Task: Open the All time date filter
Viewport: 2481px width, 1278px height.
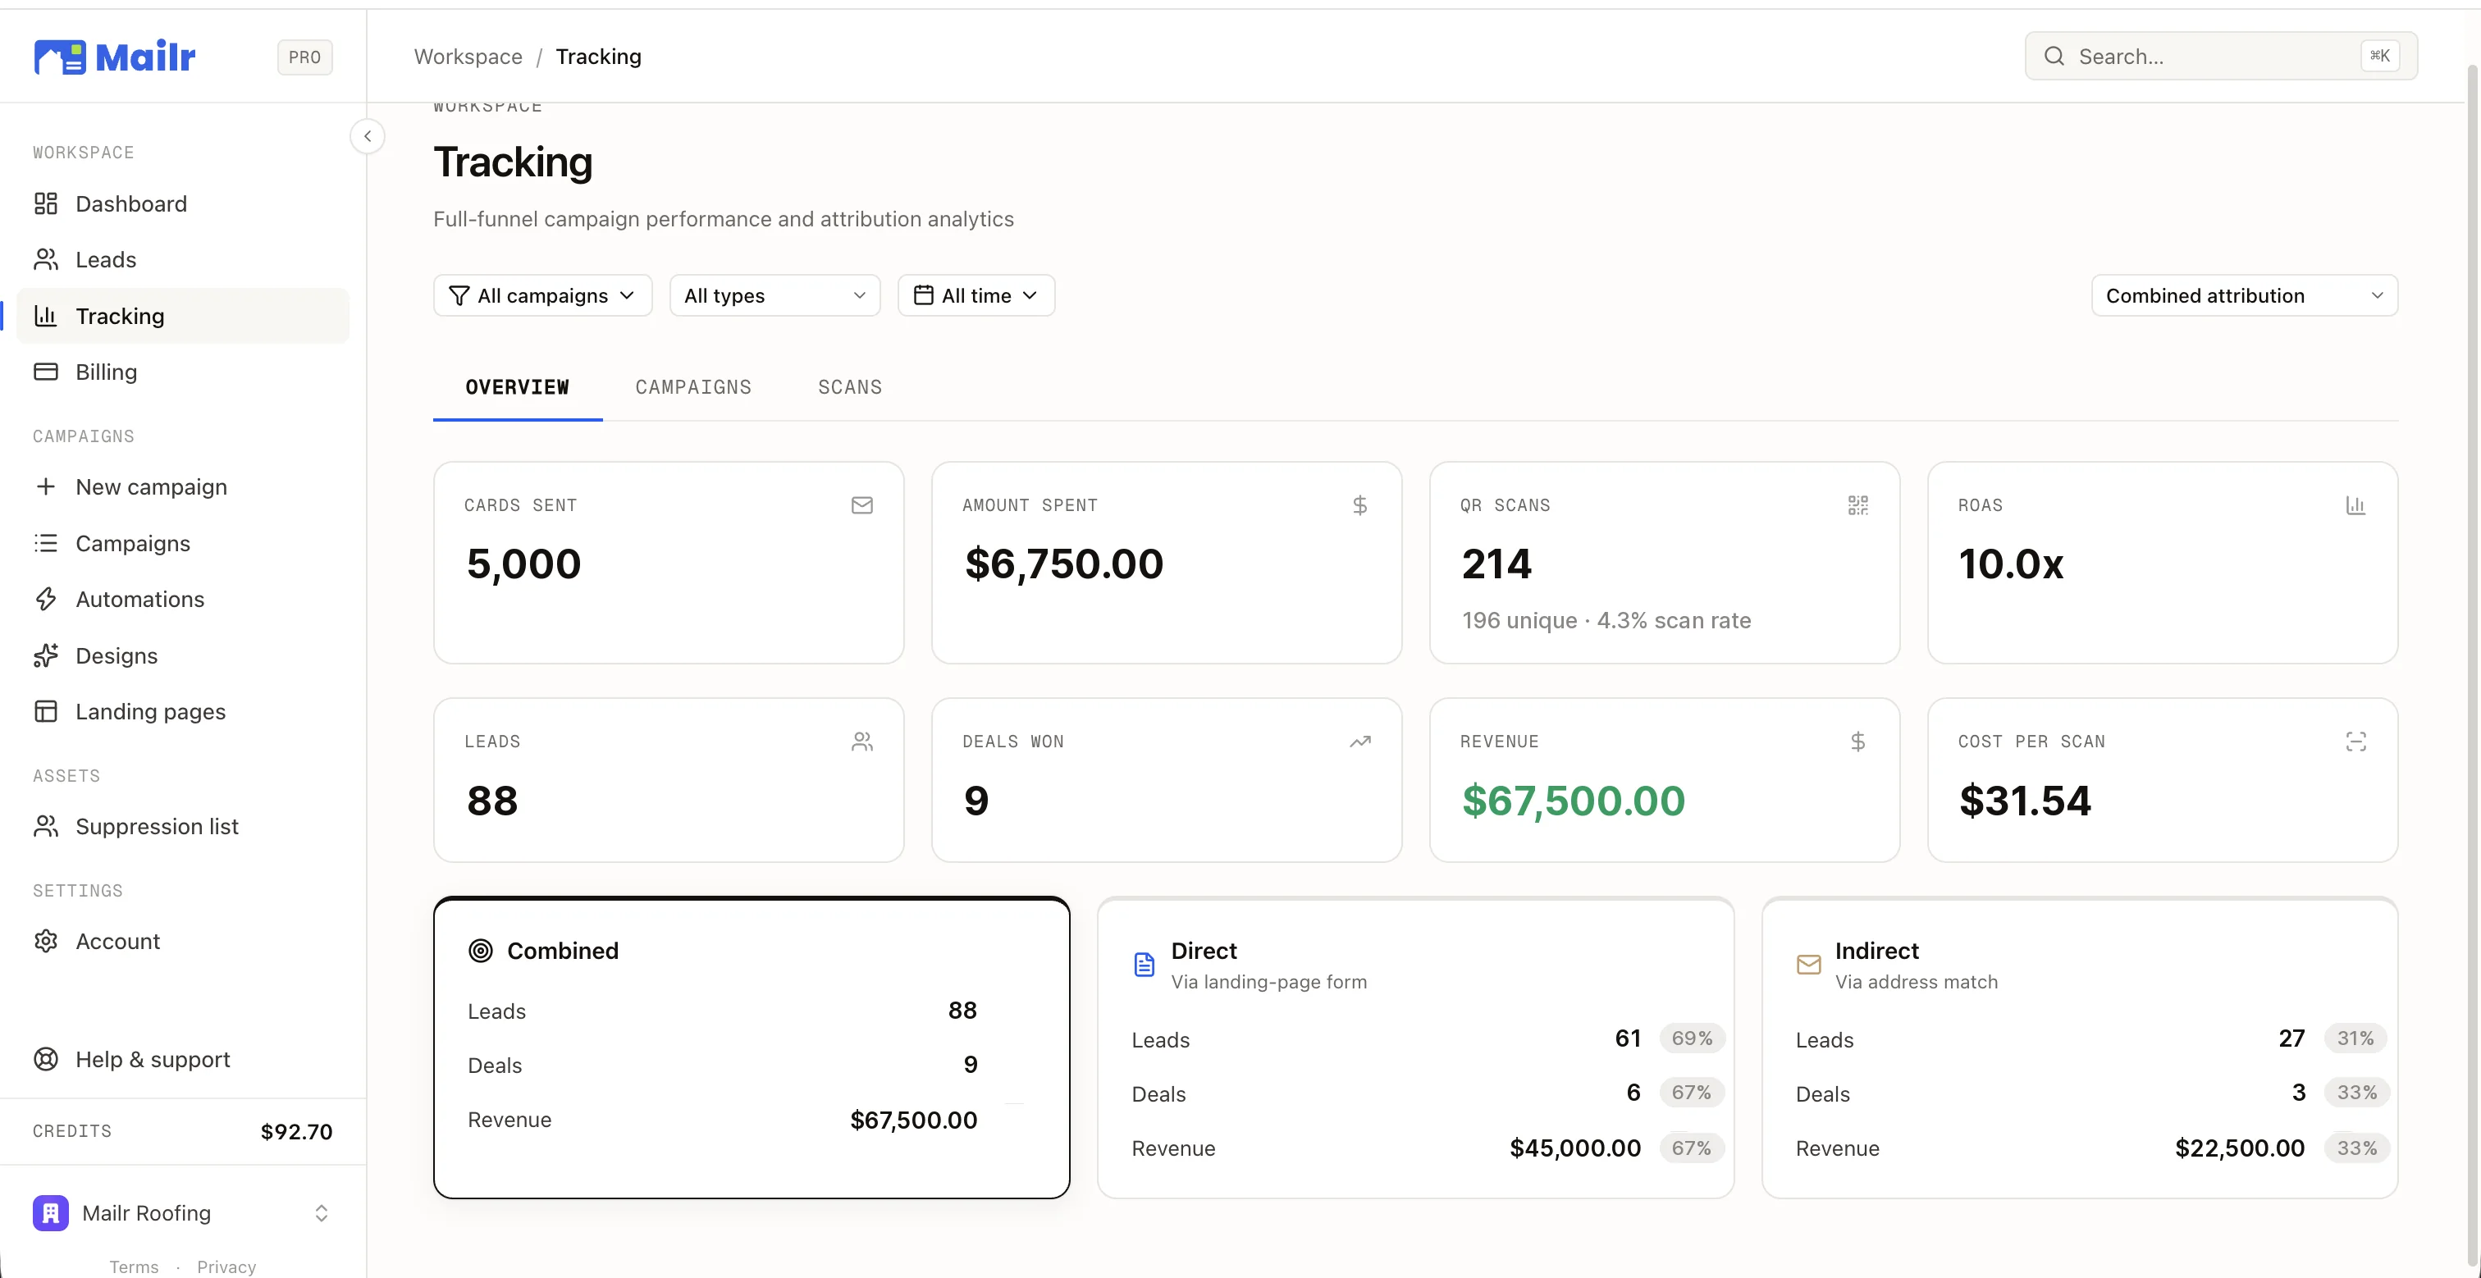Action: (976, 295)
